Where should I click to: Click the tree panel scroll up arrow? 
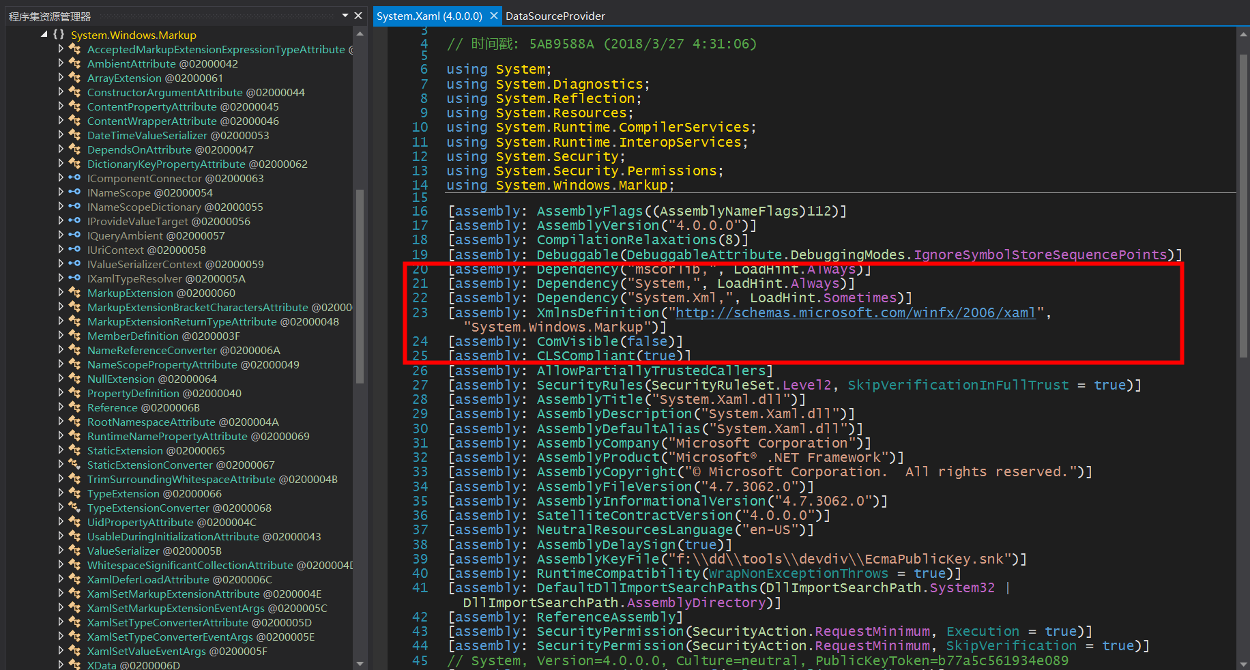point(360,33)
